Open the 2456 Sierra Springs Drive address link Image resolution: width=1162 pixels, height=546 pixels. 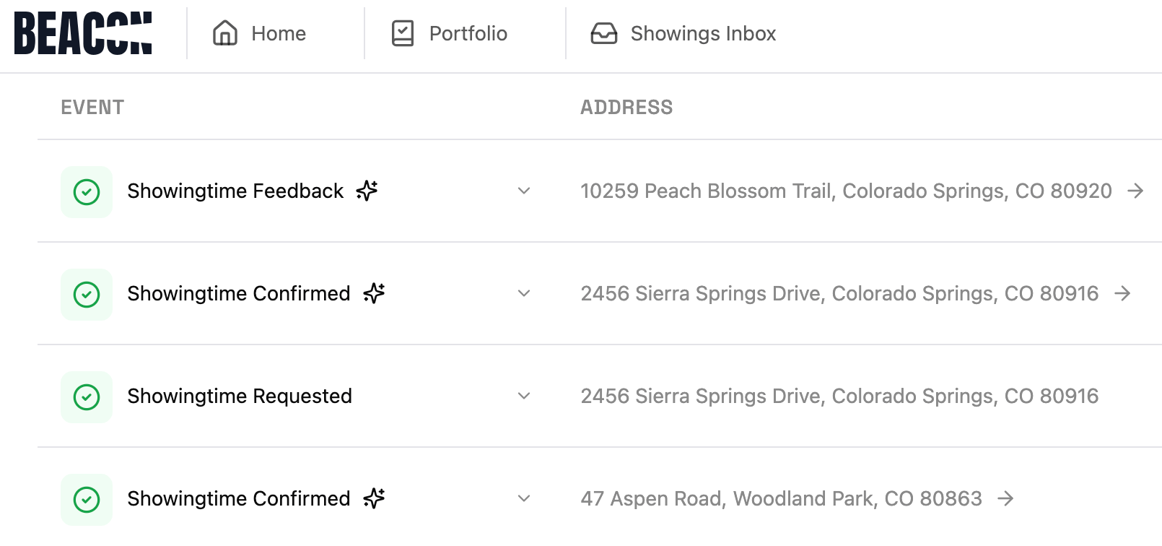tap(839, 294)
